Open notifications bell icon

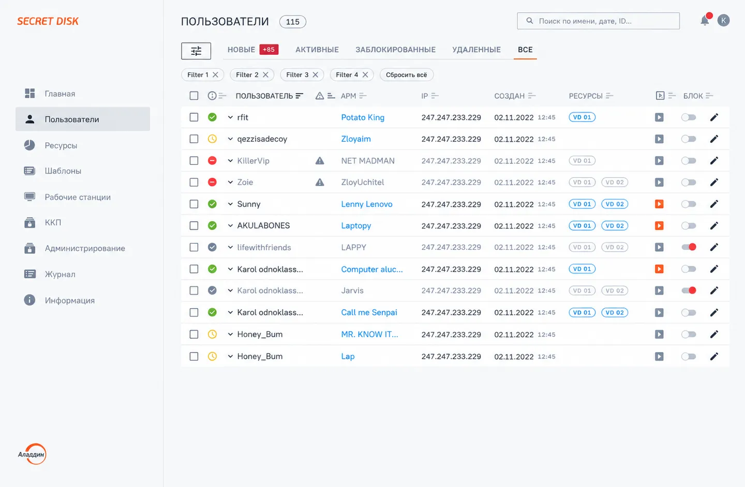click(705, 21)
